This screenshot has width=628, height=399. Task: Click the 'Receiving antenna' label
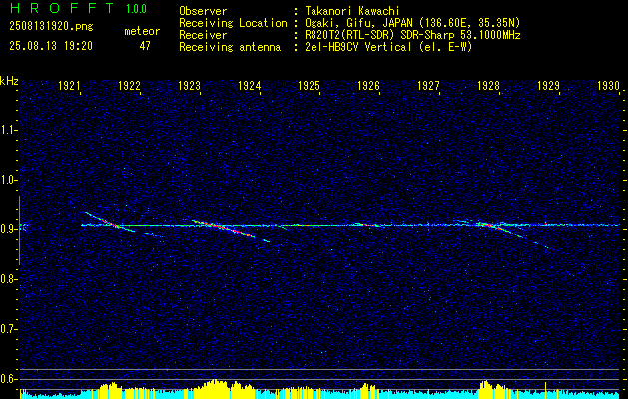pos(230,47)
